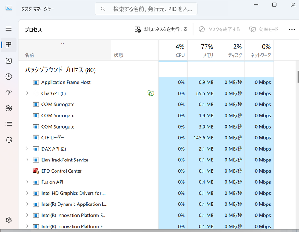The height and width of the screenshot is (232, 299).
Task: Click the CTF ローダー process icon
Action: pyautogui.click(x=36, y=137)
